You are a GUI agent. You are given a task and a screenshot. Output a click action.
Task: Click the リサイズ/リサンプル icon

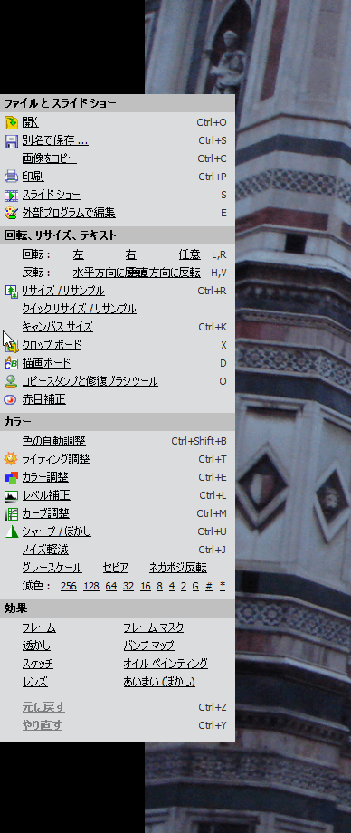11,292
